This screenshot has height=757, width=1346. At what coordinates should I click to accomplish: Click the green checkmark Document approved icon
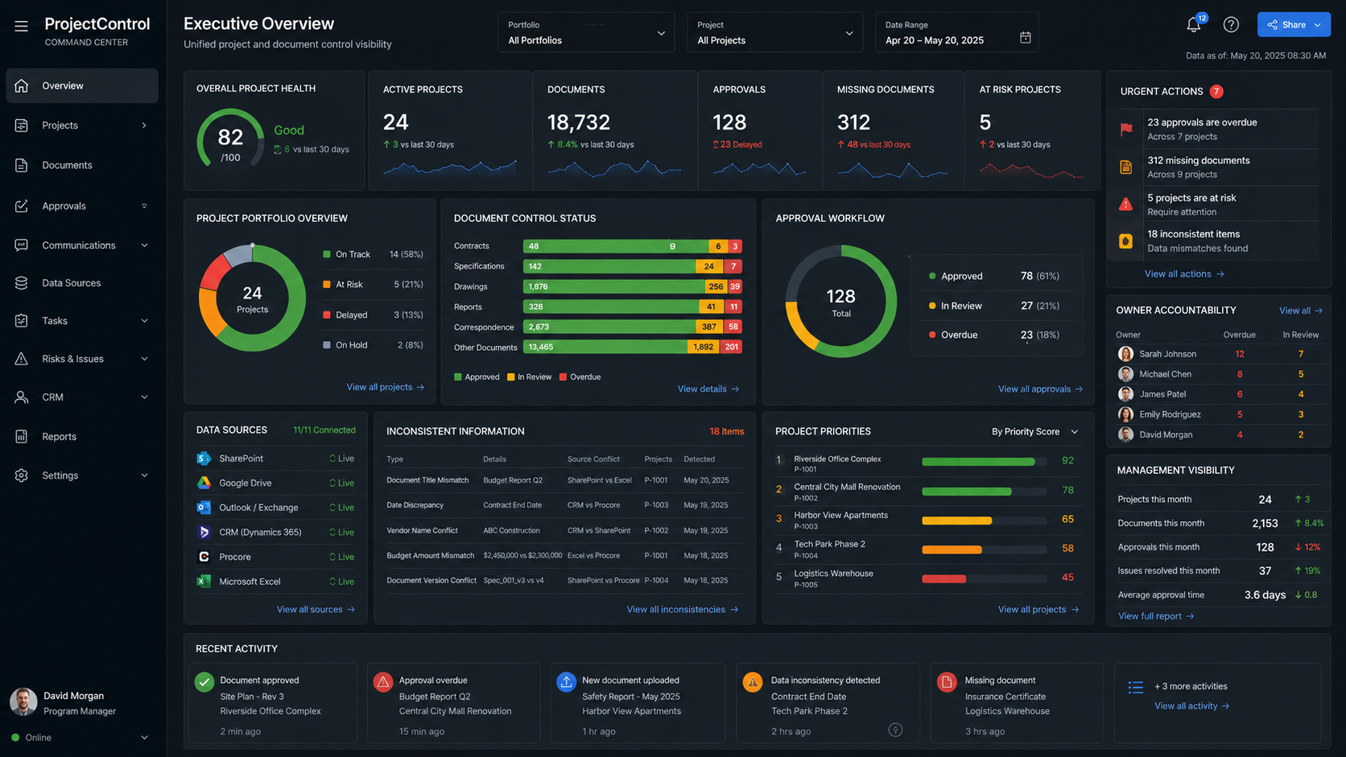coord(204,682)
